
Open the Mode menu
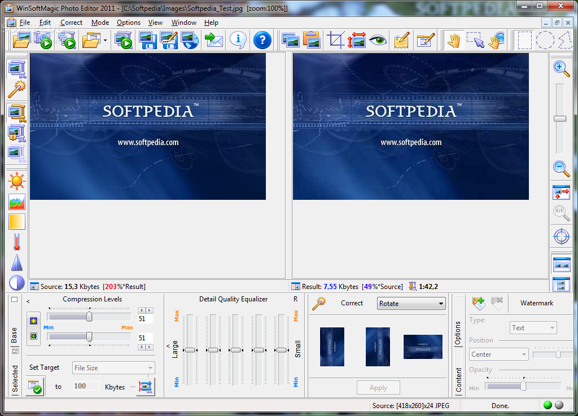click(100, 23)
